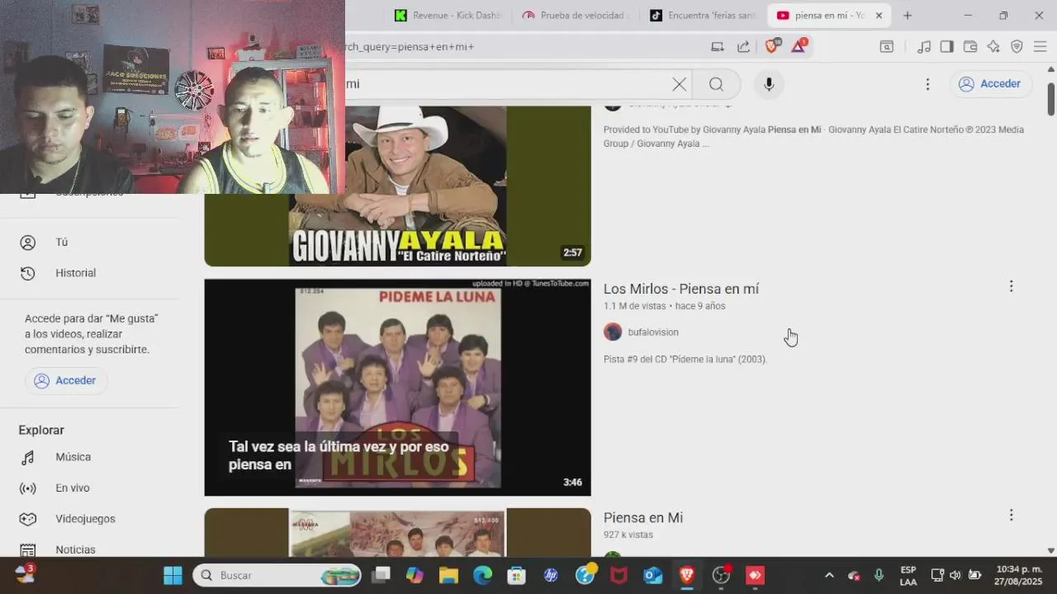
Task: Open options menu for Los Mirlos video
Action: tap(1011, 286)
